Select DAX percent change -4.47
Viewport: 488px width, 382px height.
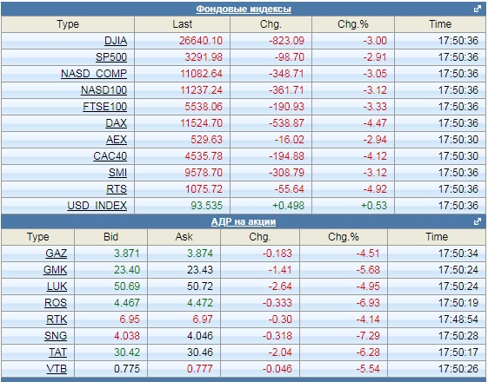(x=375, y=123)
